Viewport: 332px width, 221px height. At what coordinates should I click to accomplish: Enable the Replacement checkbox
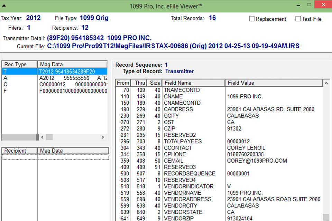[x=252, y=19]
